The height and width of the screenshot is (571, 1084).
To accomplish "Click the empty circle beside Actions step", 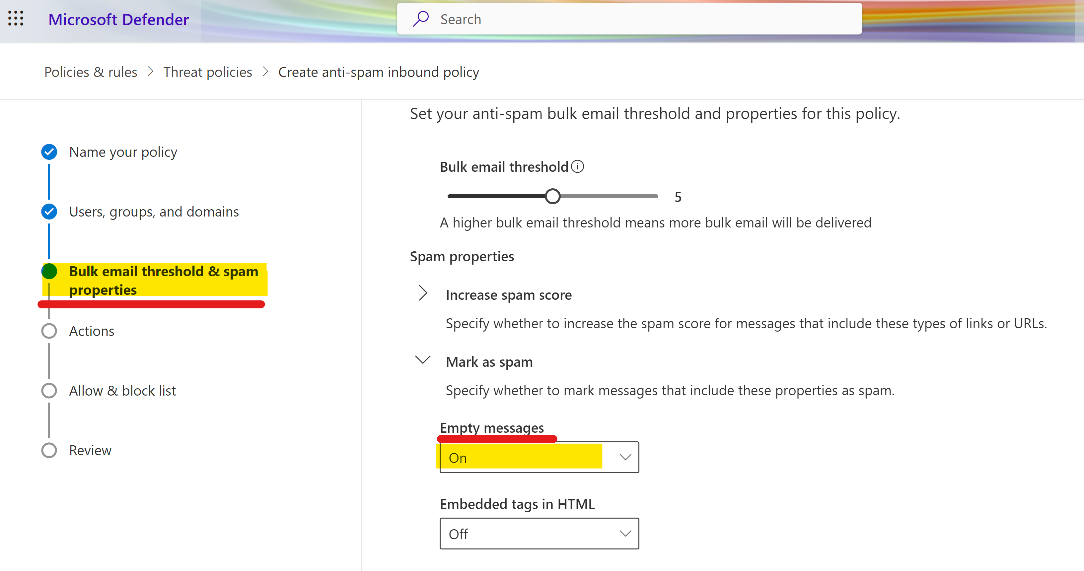I will point(49,331).
